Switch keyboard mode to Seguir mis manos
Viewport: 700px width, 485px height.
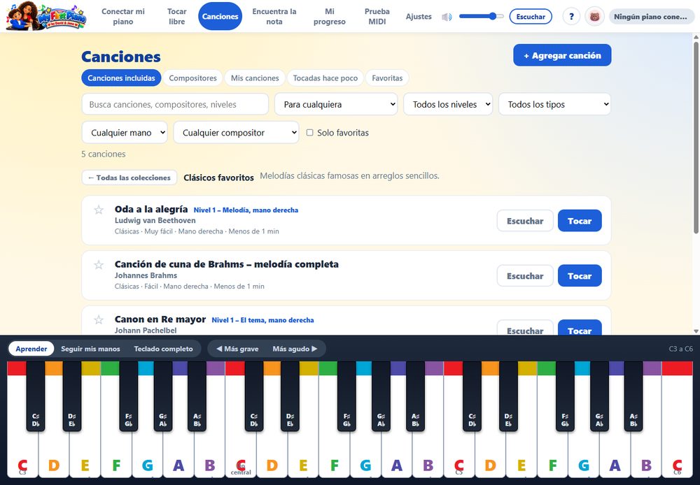click(90, 349)
